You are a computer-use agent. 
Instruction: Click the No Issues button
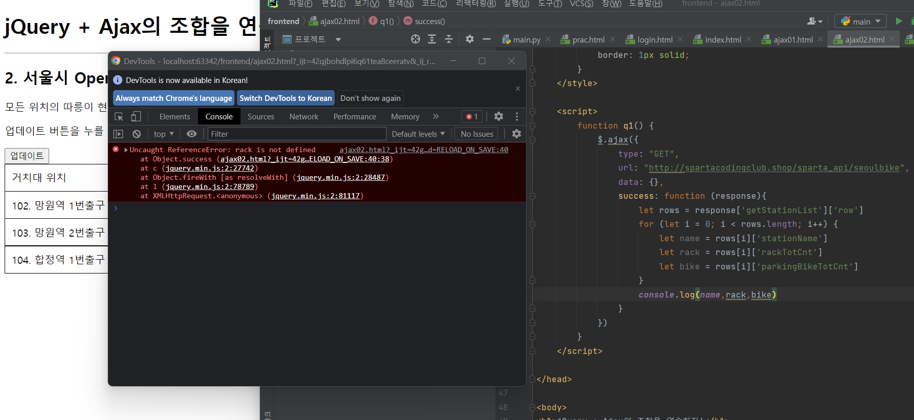click(477, 134)
